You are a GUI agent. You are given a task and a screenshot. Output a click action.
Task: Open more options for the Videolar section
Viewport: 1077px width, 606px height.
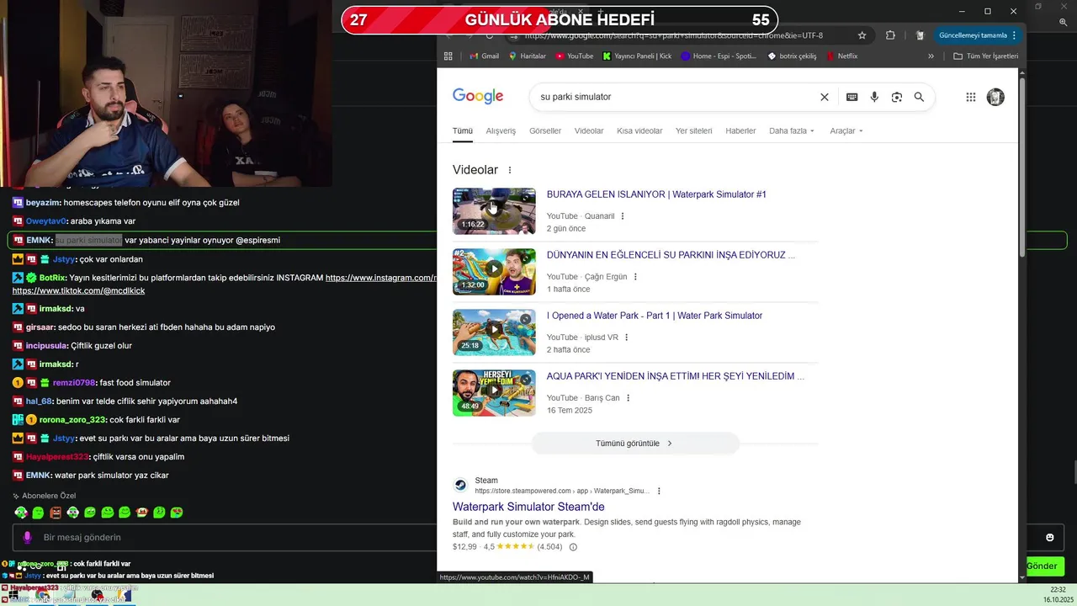[x=509, y=170]
